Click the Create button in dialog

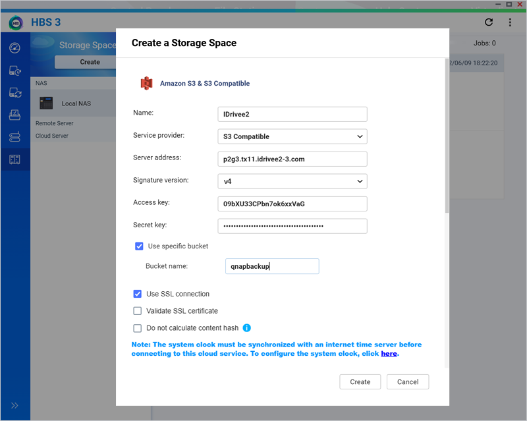[x=360, y=382]
